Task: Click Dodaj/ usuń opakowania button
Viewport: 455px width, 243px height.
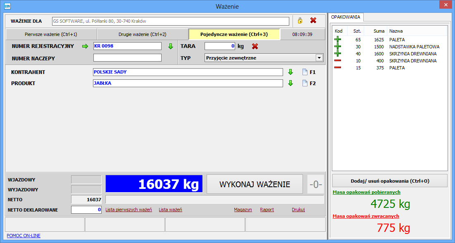Action: click(x=390, y=181)
